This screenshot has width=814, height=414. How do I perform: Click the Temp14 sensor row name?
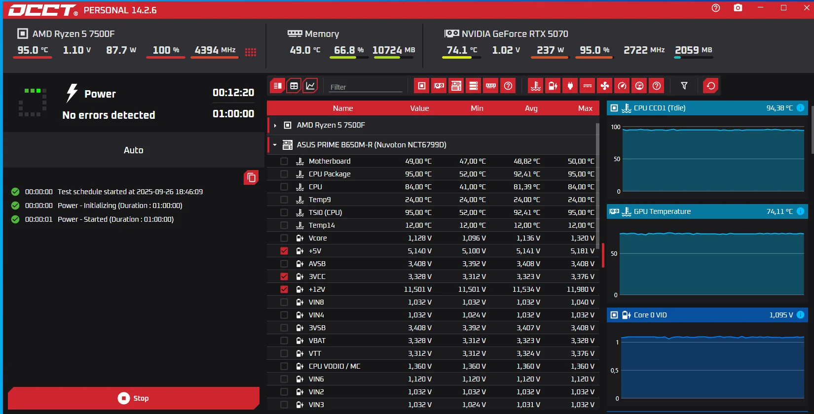pyautogui.click(x=322, y=225)
